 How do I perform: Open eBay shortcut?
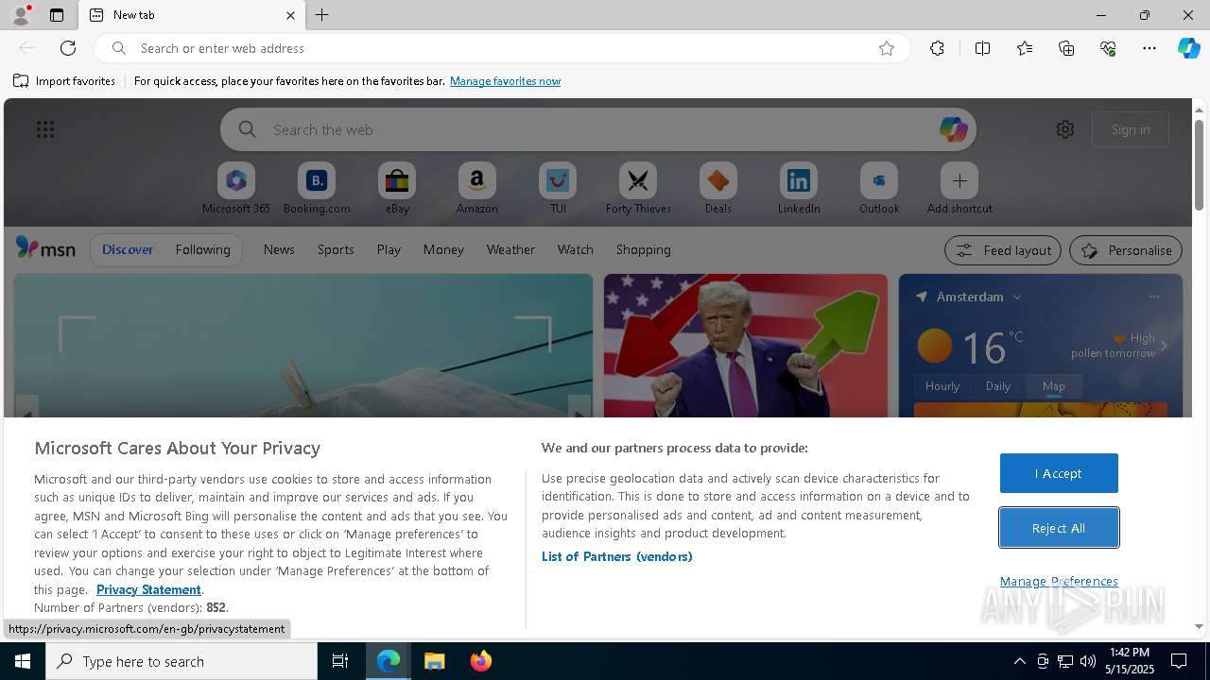pyautogui.click(x=397, y=189)
